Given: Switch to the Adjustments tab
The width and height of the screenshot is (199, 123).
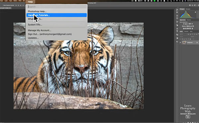Looking at the screenshot, I should tap(182, 20).
